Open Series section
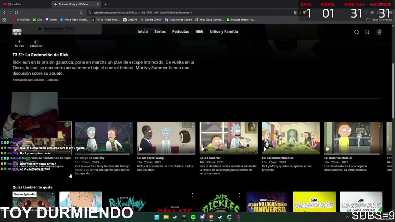Viewport: 395px width, 222px height. [160, 31]
